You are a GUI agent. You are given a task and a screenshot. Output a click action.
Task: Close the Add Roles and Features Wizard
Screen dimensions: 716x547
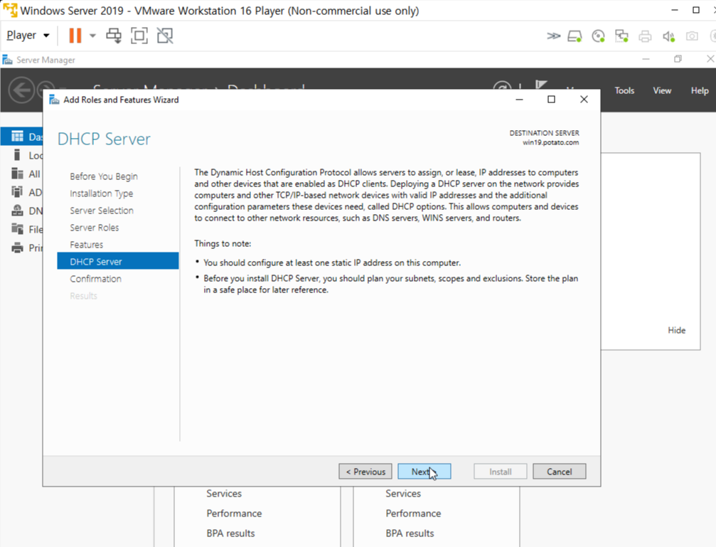584,99
